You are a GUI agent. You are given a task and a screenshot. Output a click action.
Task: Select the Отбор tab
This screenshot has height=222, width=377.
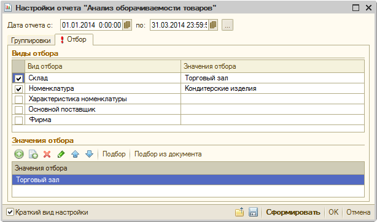point(74,39)
